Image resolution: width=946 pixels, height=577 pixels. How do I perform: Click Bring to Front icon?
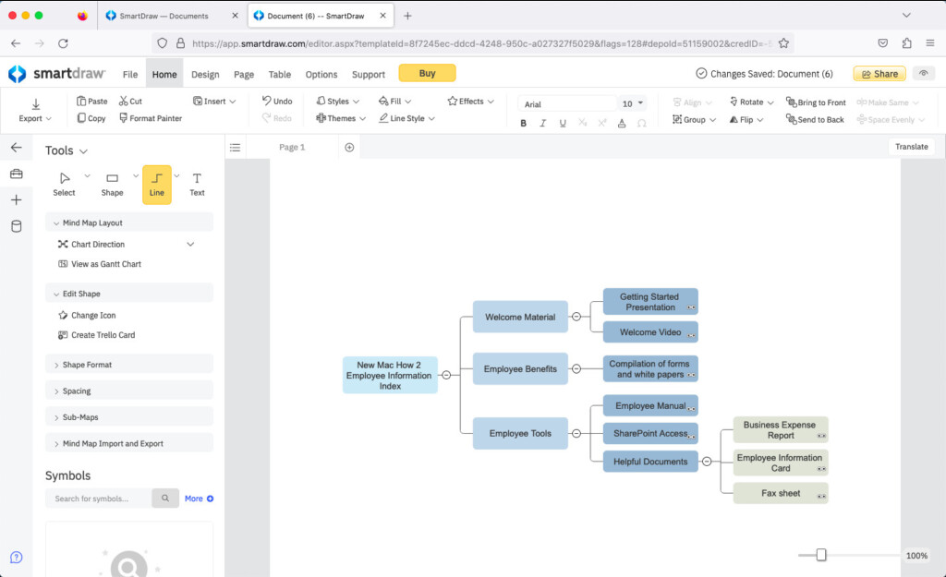(x=791, y=102)
